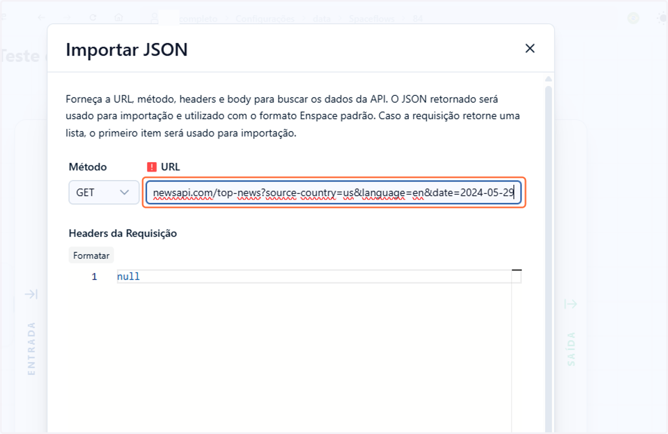The height and width of the screenshot is (434, 668).
Task: Open Configurações breadcrumb in background
Action: (x=265, y=18)
